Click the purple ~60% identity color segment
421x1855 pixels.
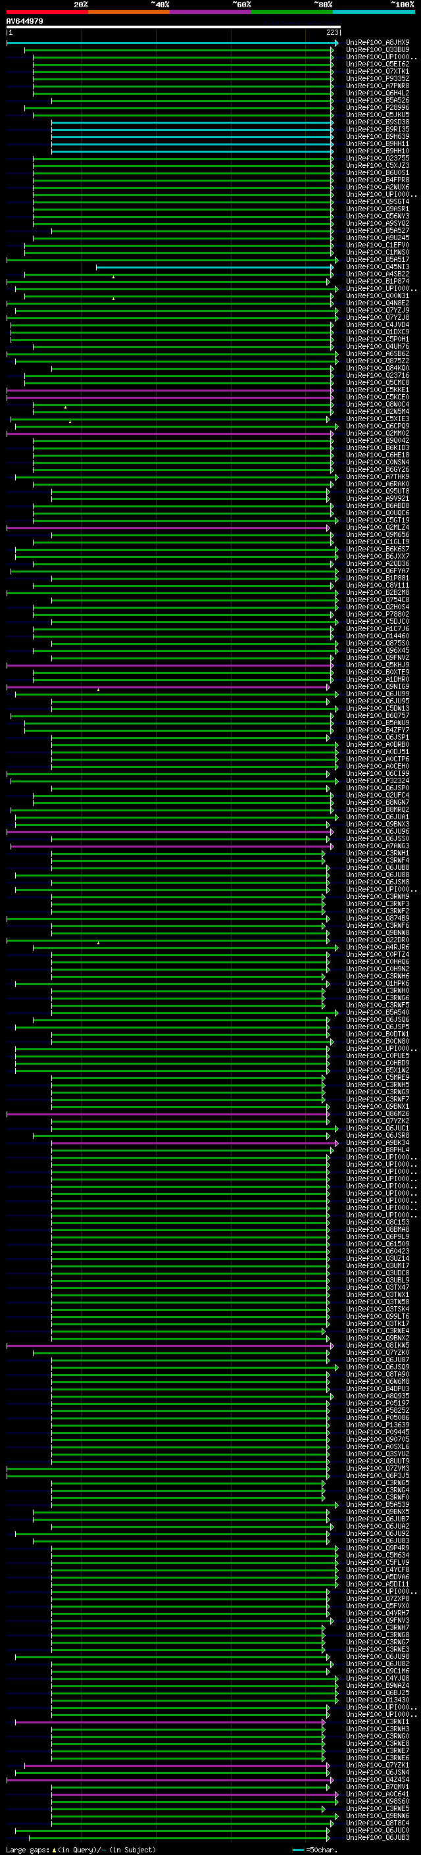(x=210, y=12)
